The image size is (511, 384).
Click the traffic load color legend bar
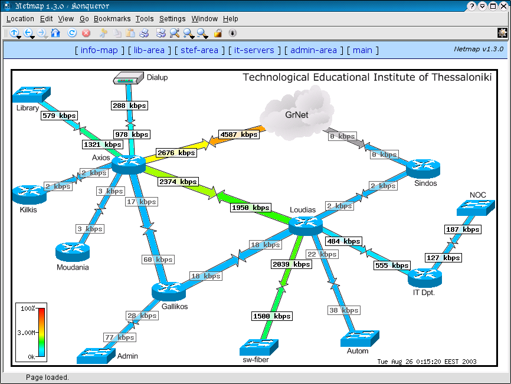[41, 333]
